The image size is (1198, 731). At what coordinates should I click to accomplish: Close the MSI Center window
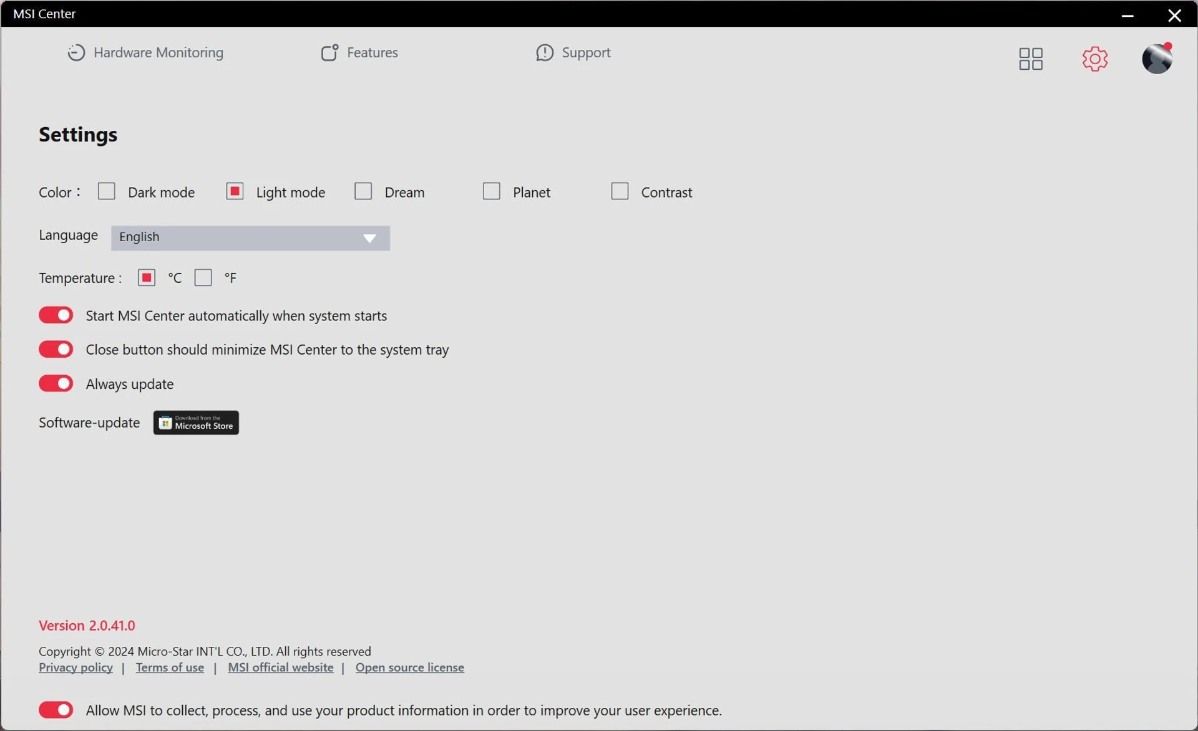pos(1174,15)
